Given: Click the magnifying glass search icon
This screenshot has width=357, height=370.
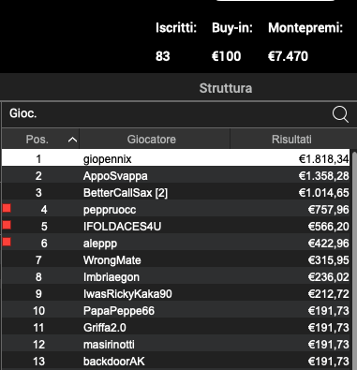Looking at the screenshot, I should point(340,114).
